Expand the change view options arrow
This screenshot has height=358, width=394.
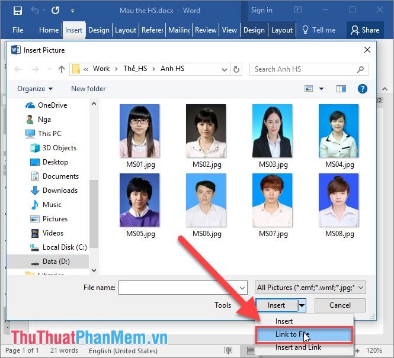point(322,89)
